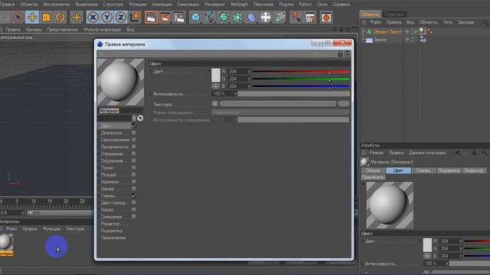The width and height of the screenshot is (490, 275).
Task: Activate the Rotate tool in toolbar
Action: coord(60,18)
